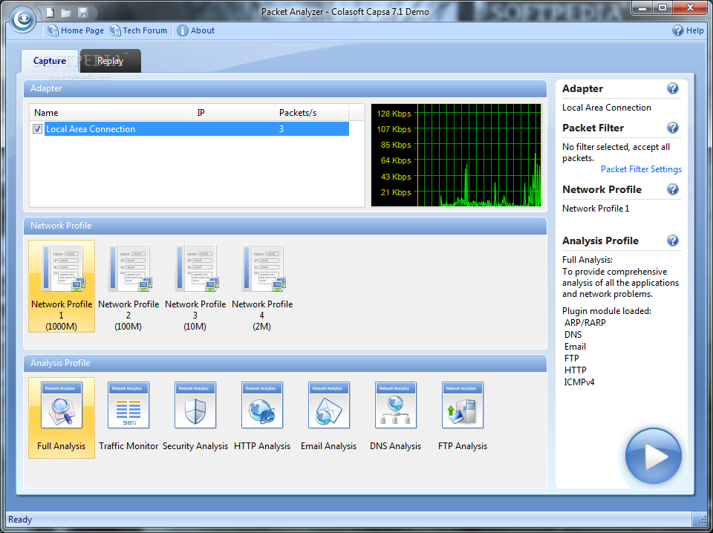Image resolution: width=713 pixels, height=533 pixels.
Task: Toggle the Local Area Connection adapter checkbox
Action: (x=36, y=128)
